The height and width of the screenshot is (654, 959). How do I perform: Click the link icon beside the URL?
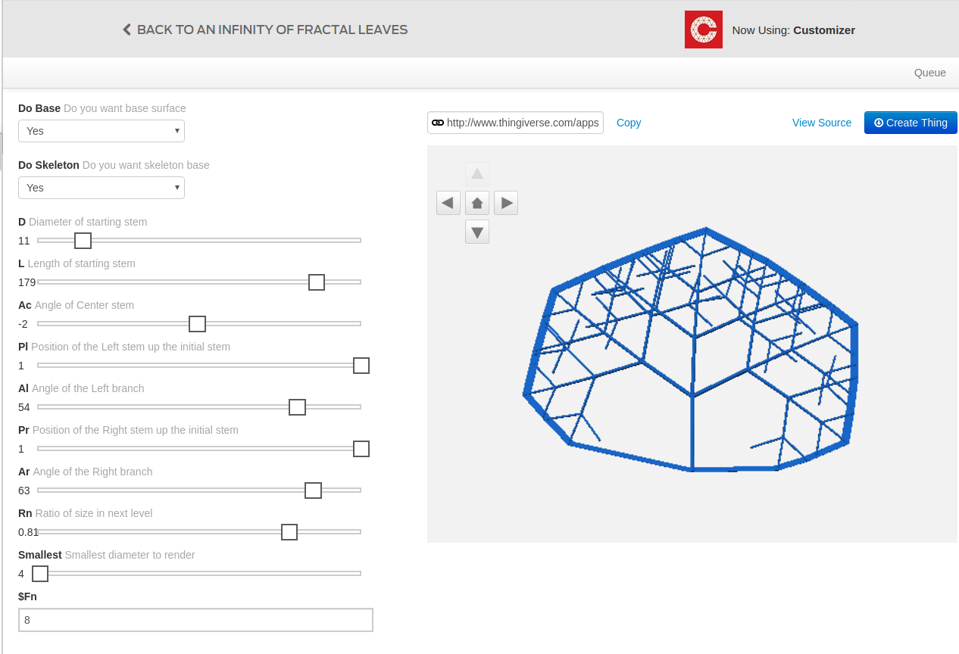[438, 123]
